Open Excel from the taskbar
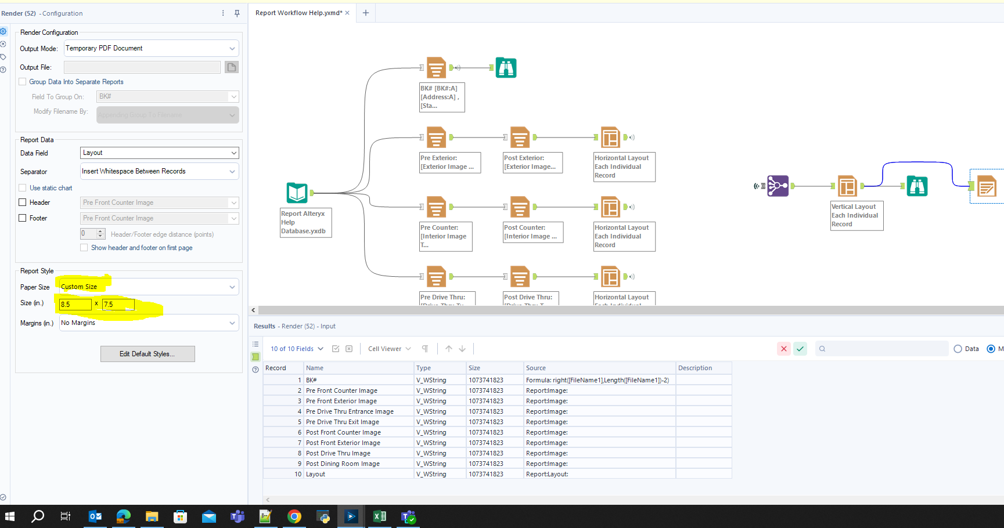This screenshot has width=1004, height=528. click(x=380, y=516)
